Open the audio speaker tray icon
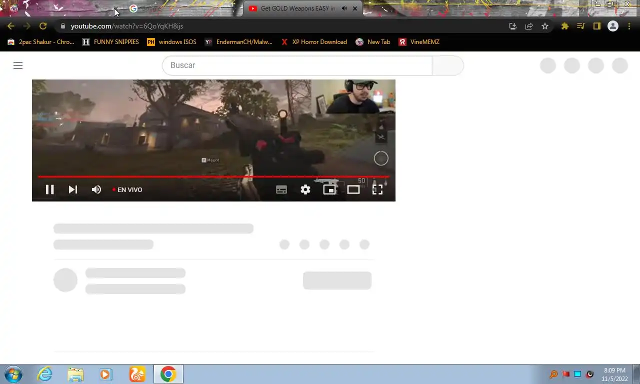The image size is (640, 384). (589, 374)
